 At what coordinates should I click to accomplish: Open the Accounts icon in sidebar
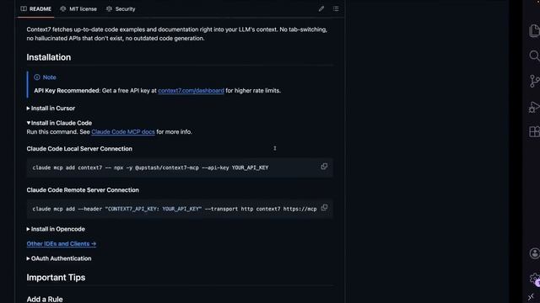[534, 253]
